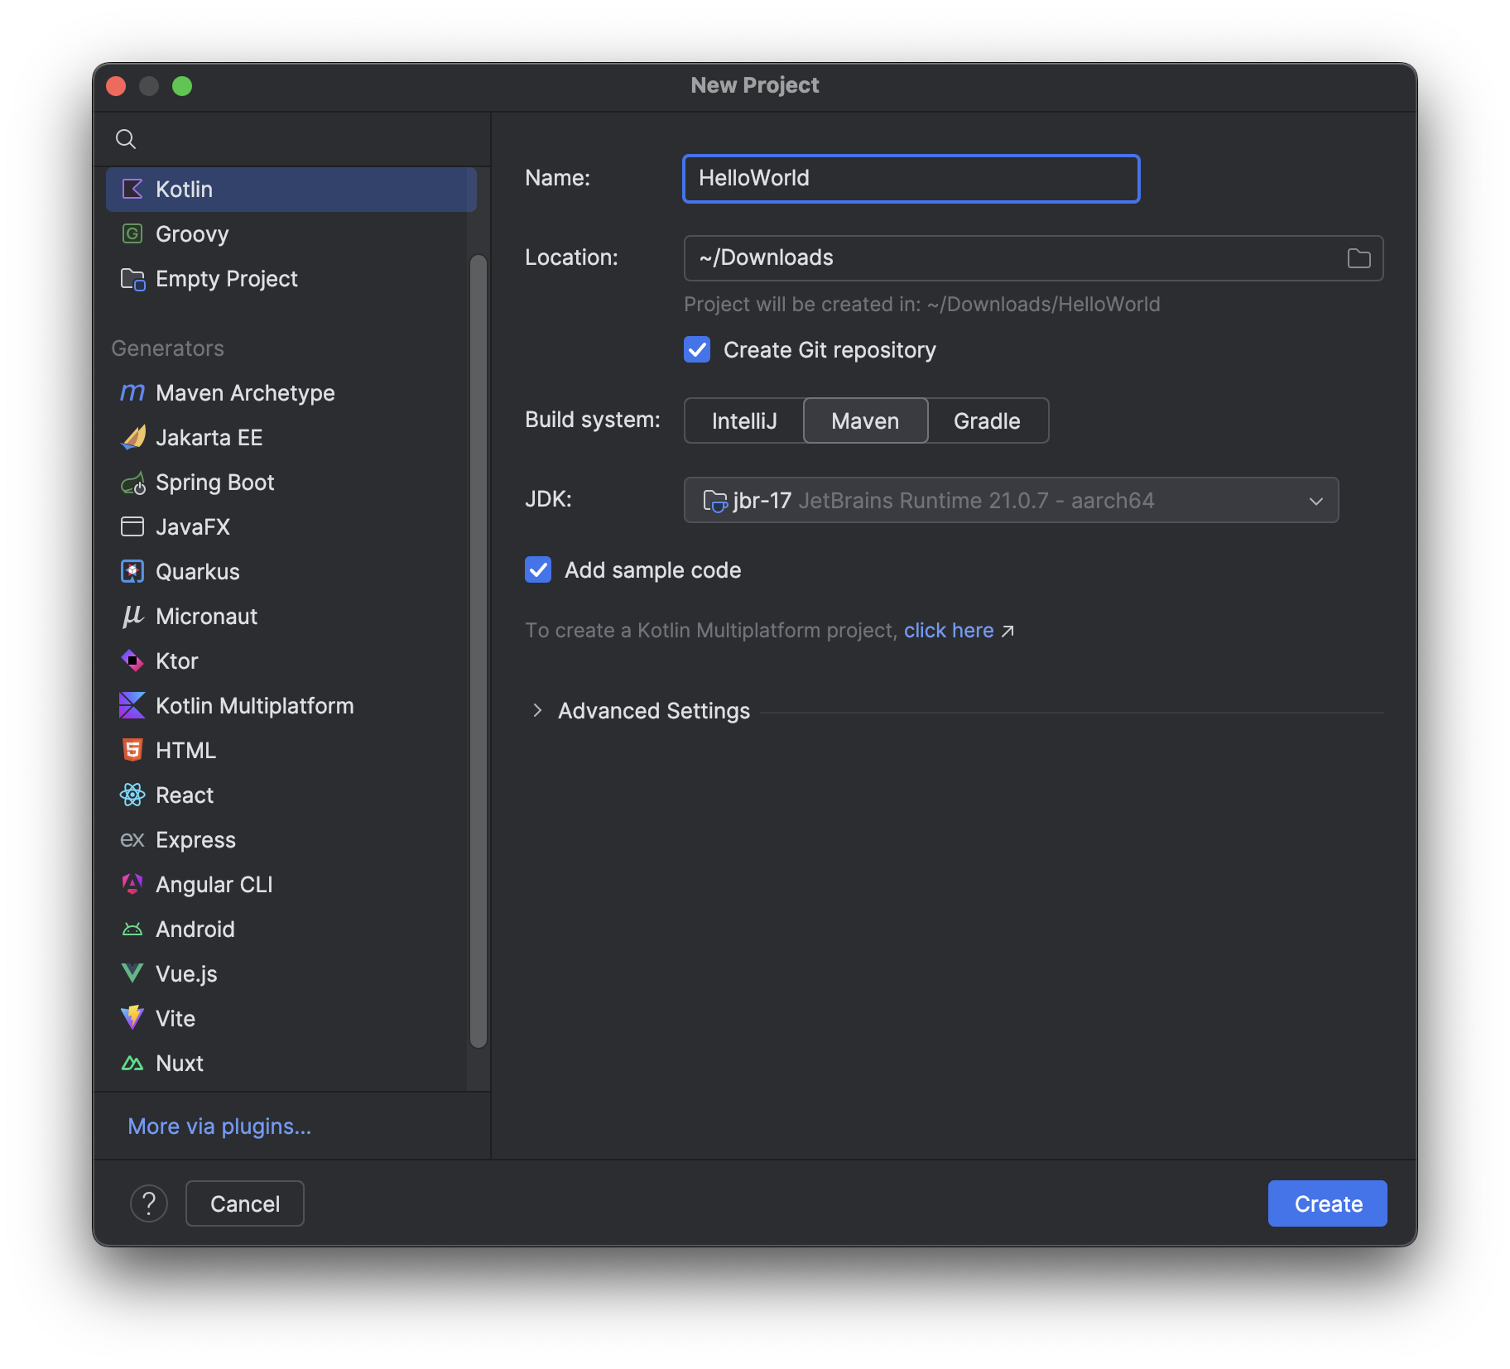1510x1369 pixels.
Task: Choose the Android project generator
Action: tap(195, 929)
